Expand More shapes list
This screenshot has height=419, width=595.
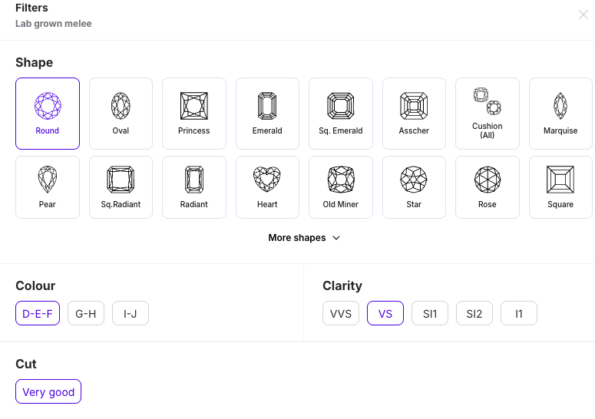[x=304, y=238]
